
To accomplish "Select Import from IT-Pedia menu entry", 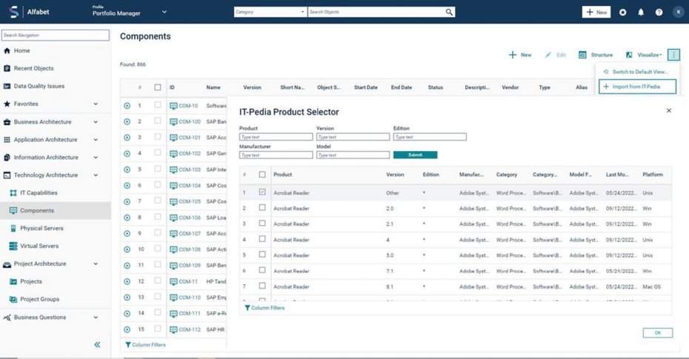I will tap(637, 87).
